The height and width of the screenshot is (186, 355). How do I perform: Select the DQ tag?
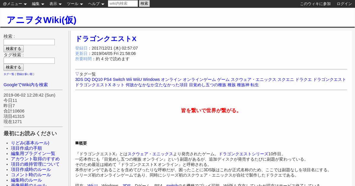(x=87, y=79)
